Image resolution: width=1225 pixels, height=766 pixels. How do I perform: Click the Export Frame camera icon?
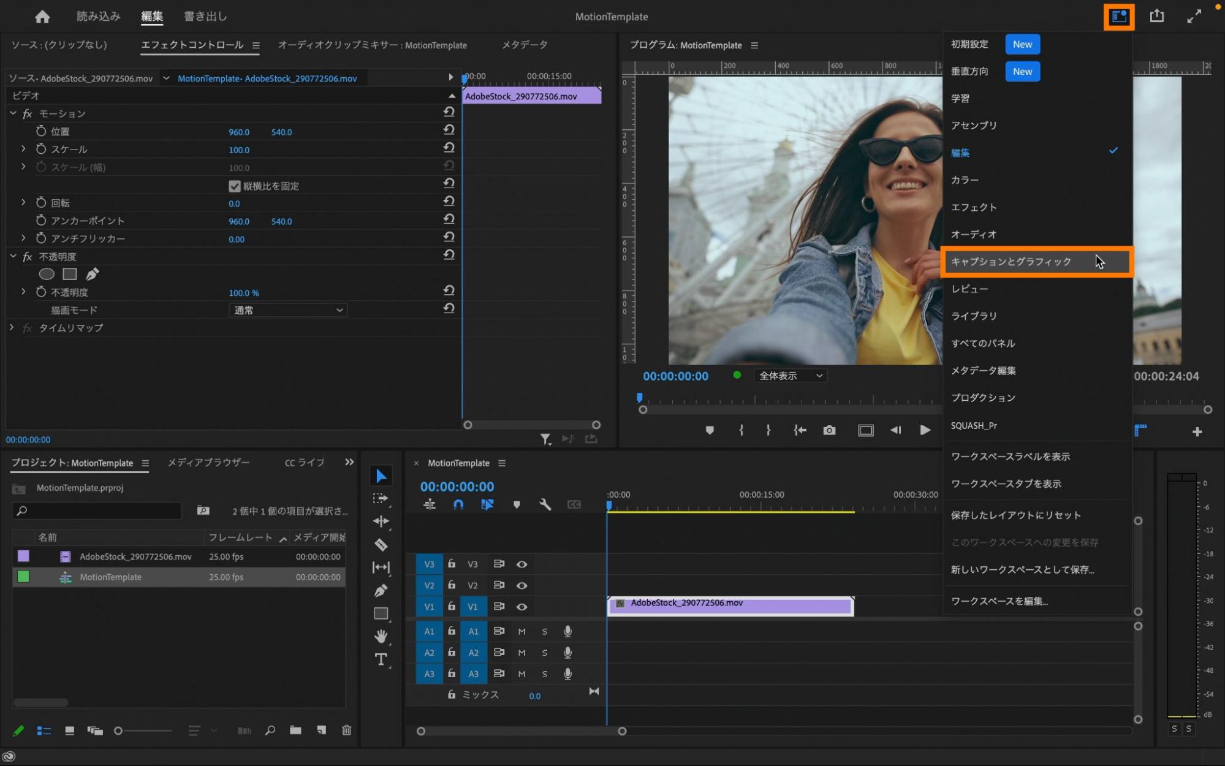[829, 430]
